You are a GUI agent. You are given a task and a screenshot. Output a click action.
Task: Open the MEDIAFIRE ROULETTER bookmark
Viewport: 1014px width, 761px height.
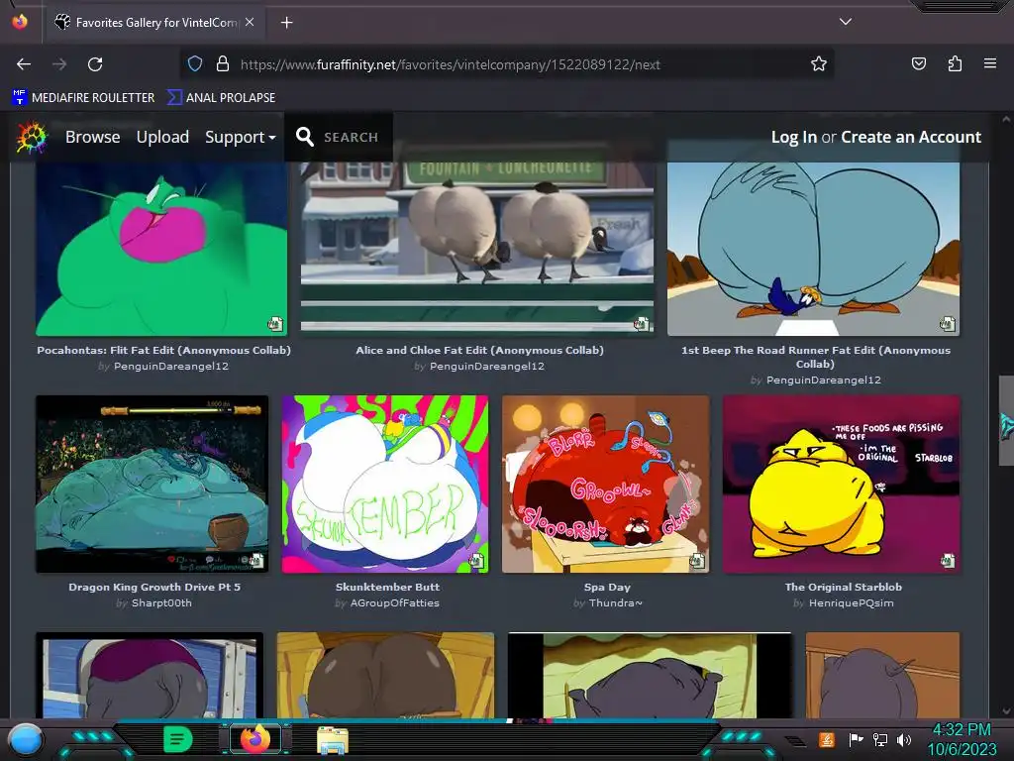tap(83, 98)
